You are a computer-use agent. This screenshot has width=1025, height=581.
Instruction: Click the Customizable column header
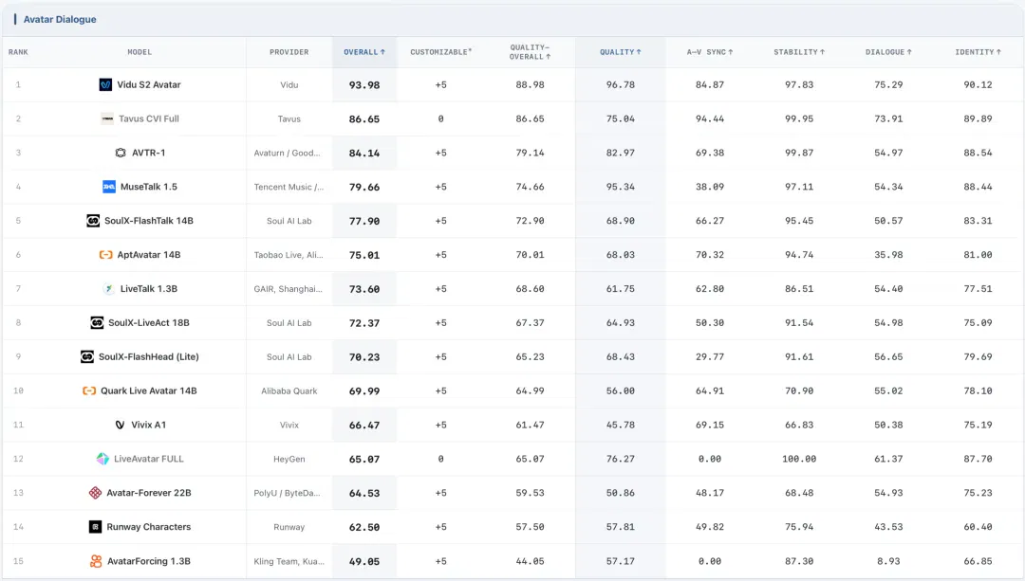pyautogui.click(x=440, y=52)
